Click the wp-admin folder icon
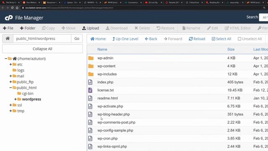The height and width of the screenshot is (151, 268). [x=91, y=58]
